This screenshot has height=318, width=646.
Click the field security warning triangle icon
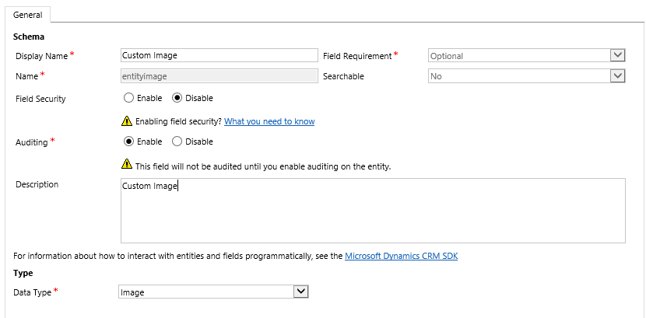[127, 121]
